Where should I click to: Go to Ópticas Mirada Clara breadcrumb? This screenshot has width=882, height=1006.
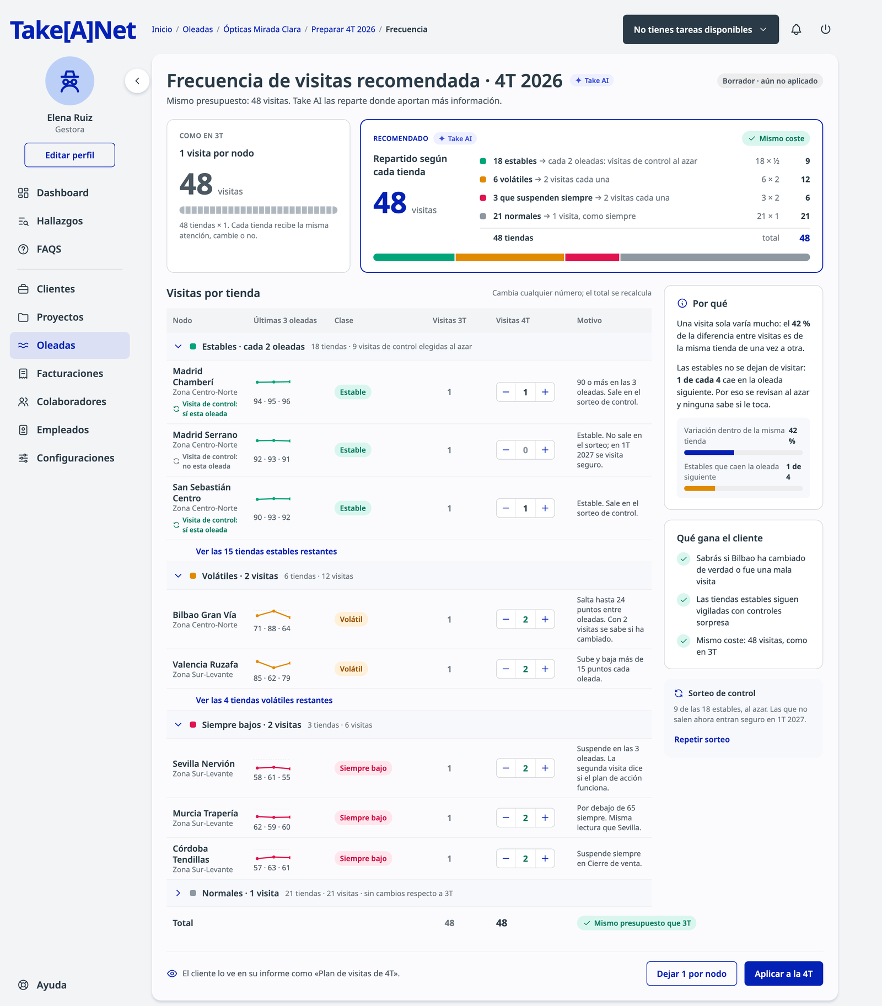pyautogui.click(x=262, y=29)
